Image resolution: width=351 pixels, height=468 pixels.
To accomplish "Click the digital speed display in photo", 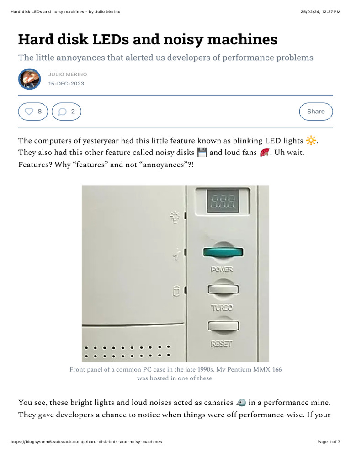I will [223, 201].
